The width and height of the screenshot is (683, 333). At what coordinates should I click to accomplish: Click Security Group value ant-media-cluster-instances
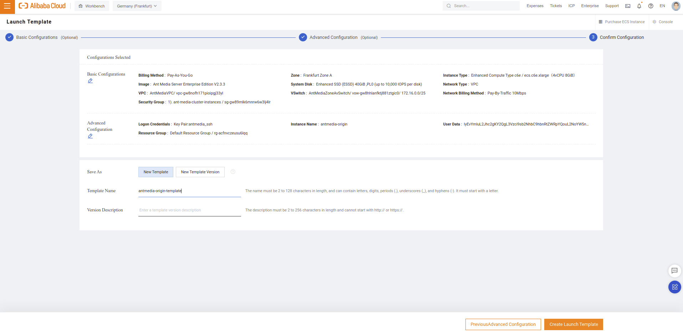(x=219, y=102)
